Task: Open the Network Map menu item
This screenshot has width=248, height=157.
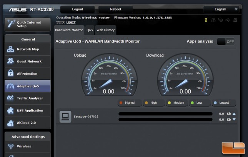Action: pyautogui.click(x=28, y=49)
